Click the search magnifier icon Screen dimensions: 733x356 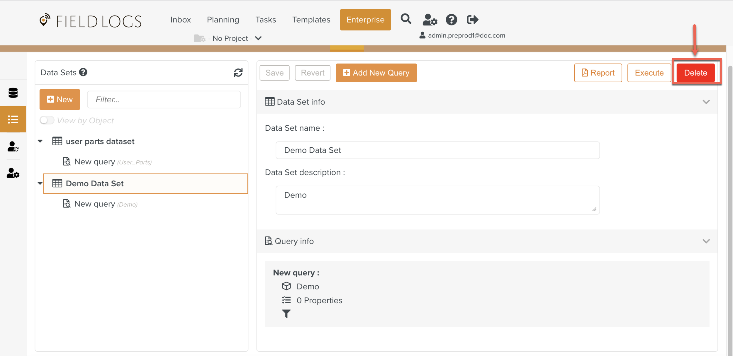(x=406, y=19)
